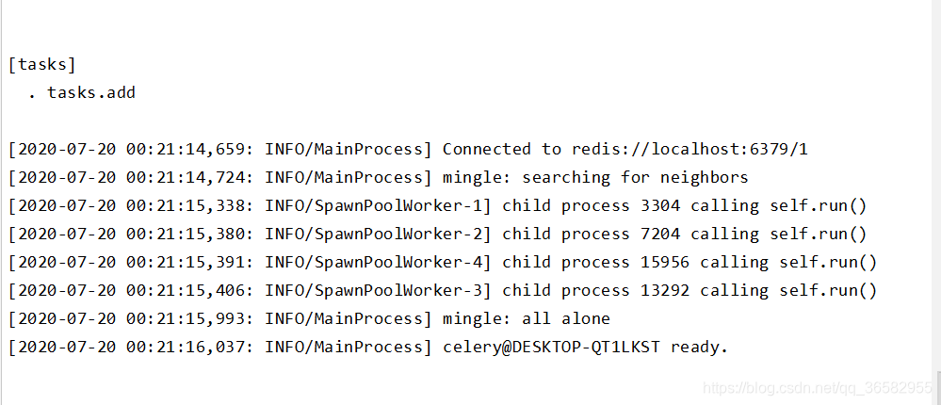
Task: Click the 'Connected to' log message
Action: pos(502,149)
